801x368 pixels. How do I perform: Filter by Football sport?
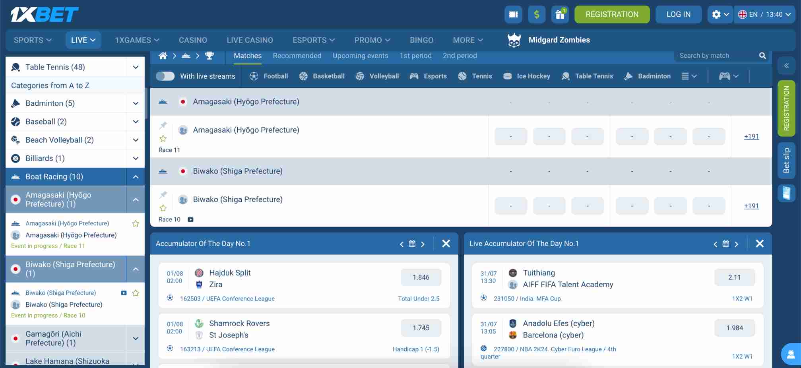point(269,76)
